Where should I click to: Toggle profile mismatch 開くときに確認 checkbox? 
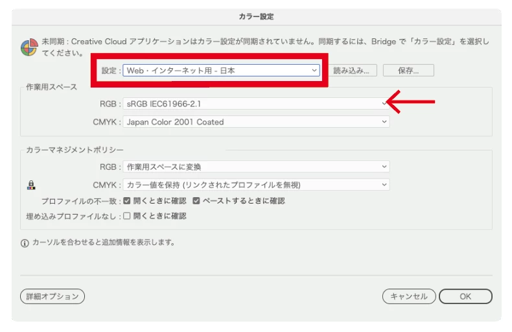point(127,200)
